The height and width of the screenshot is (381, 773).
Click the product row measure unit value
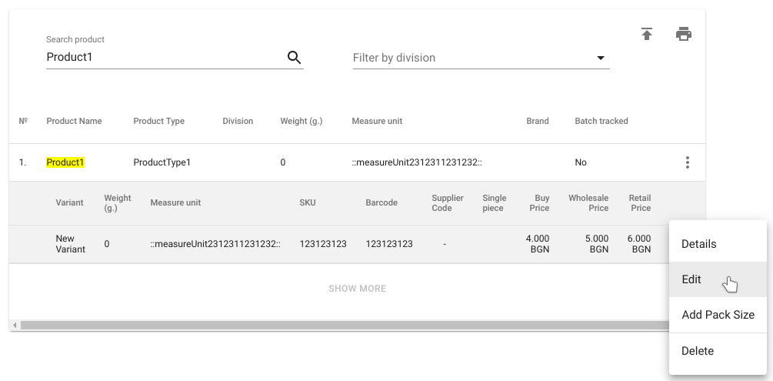coord(417,162)
